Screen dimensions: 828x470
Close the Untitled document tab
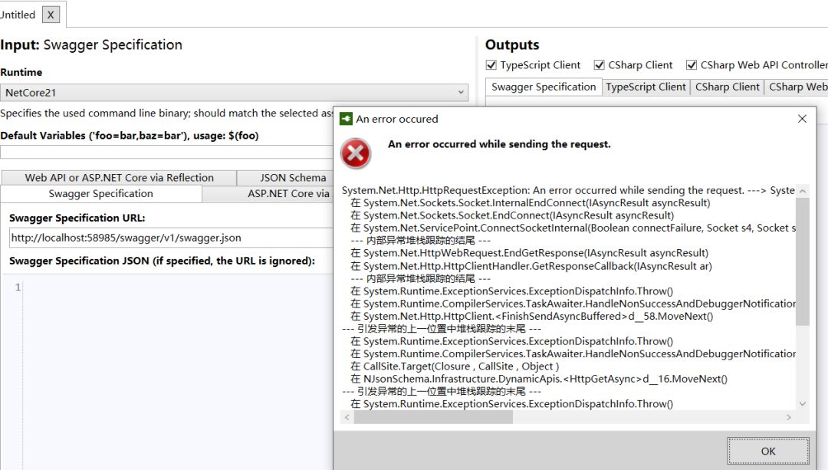51,15
